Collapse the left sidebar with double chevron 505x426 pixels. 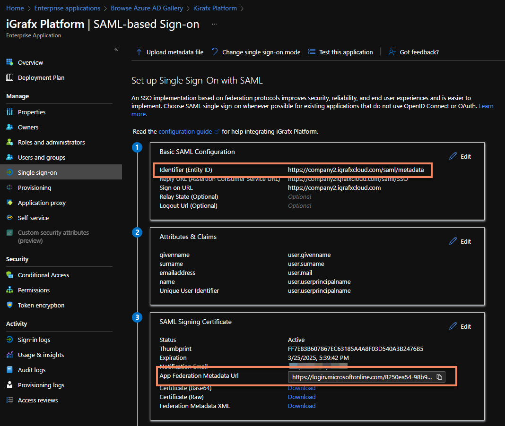[116, 49]
